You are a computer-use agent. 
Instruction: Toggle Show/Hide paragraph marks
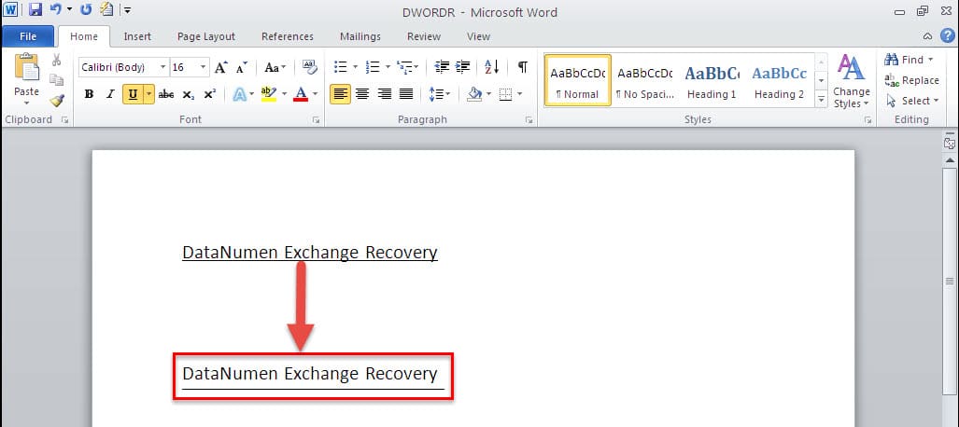pyautogui.click(x=522, y=67)
